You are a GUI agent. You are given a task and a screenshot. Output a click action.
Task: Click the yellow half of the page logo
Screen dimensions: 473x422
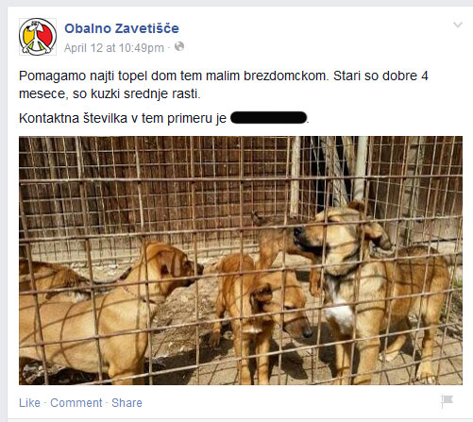(28, 37)
